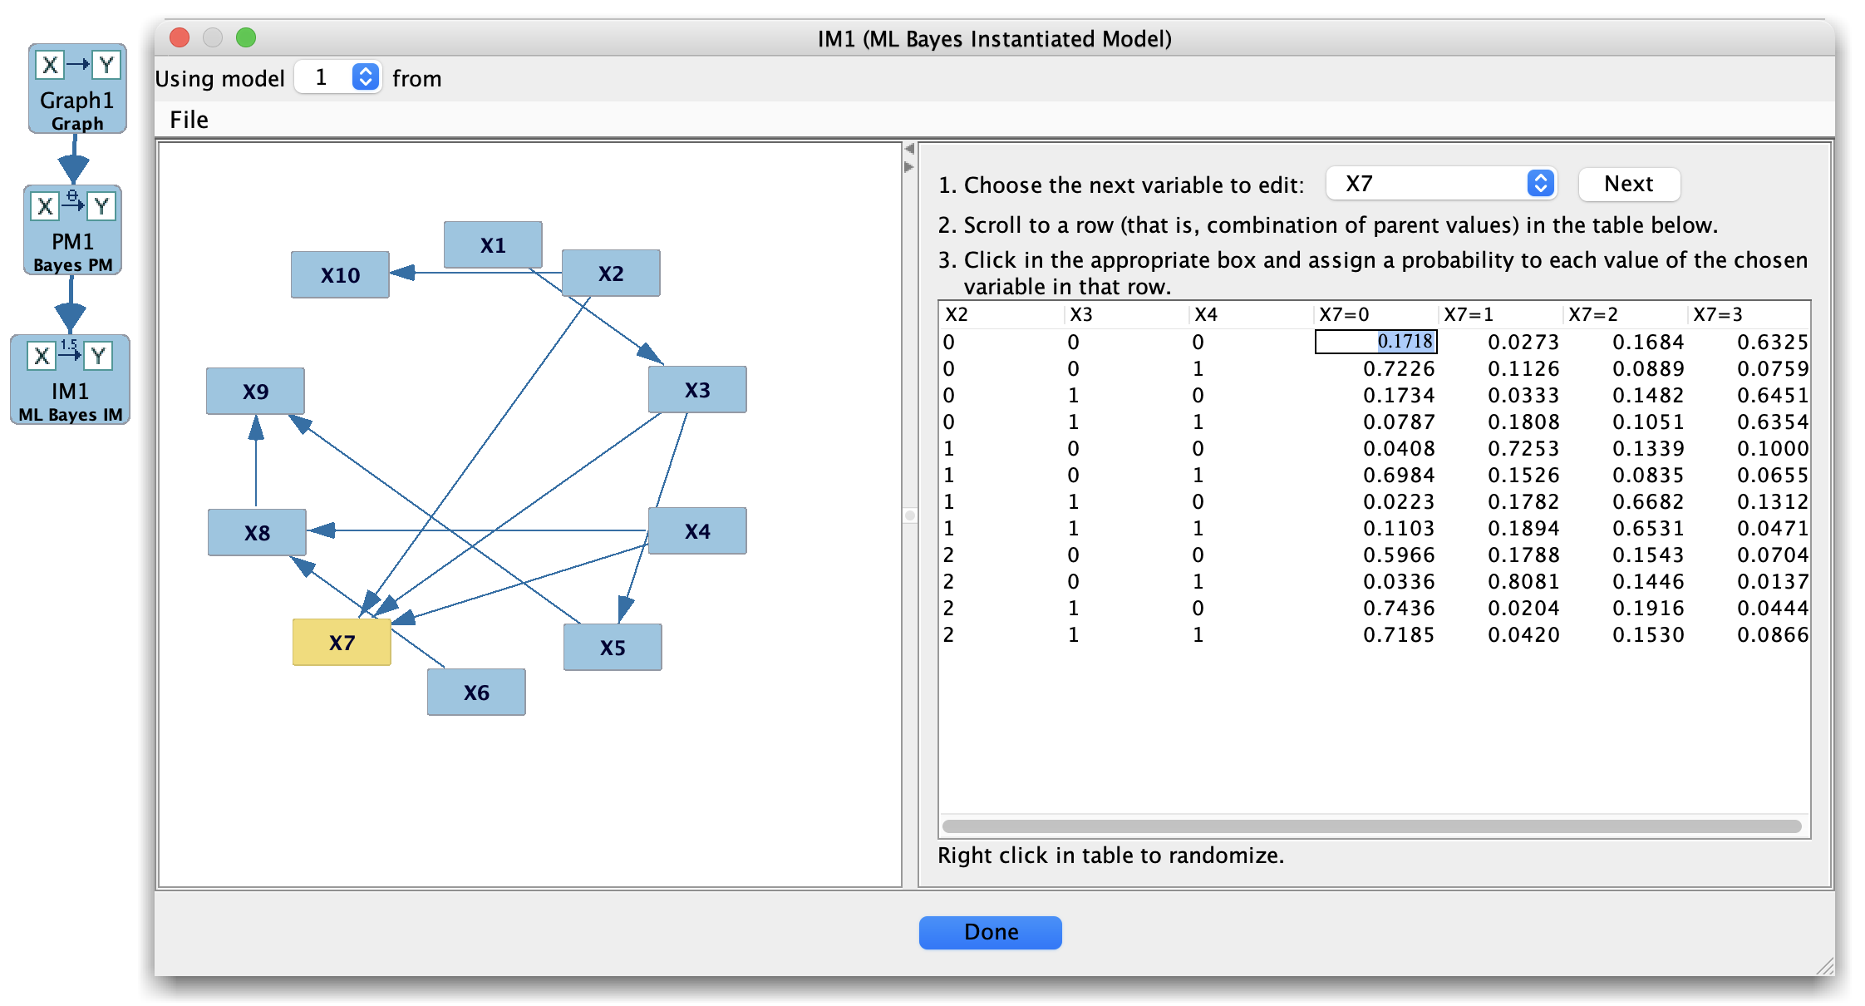This screenshot has width=1865, height=1006.
Task: Click graph node X4
Action: coord(697,531)
